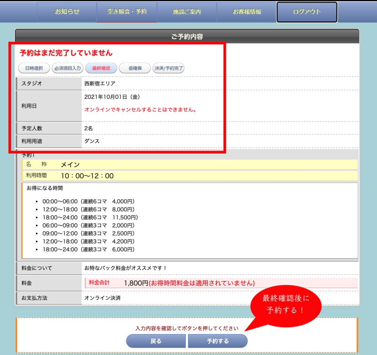Viewport: 377px width, 355px height.
Task: Go to the お客様情報 tab
Action: point(247,12)
